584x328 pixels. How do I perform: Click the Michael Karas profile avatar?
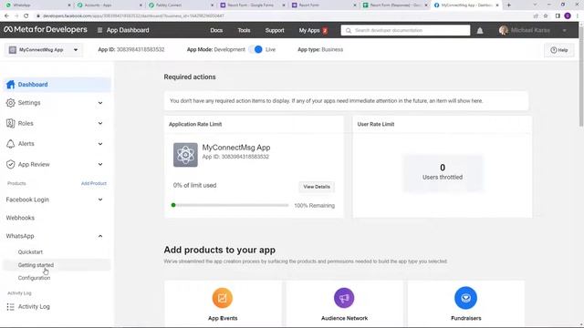(503, 30)
